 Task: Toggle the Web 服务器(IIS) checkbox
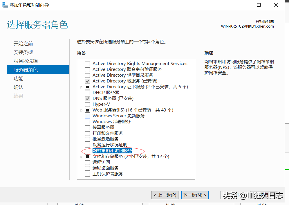[x=87, y=110]
